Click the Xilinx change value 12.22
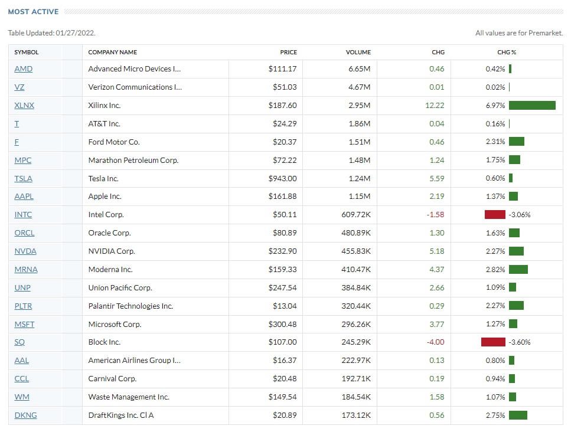The image size is (571, 432). pos(435,105)
